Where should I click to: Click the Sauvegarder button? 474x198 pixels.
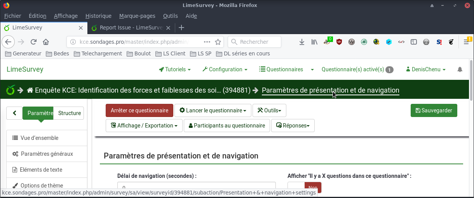pyautogui.click(x=434, y=110)
